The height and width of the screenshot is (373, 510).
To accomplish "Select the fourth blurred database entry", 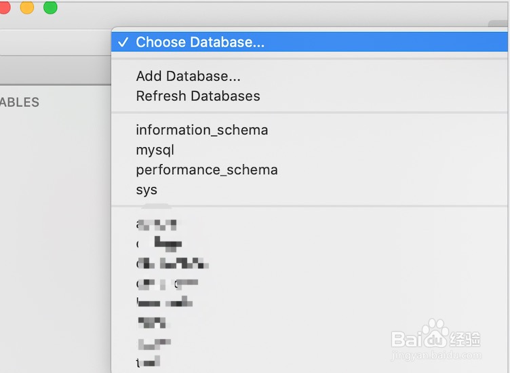I will tap(167, 283).
